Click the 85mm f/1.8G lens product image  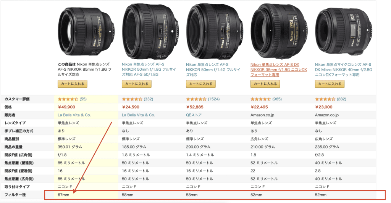[86, 32]
